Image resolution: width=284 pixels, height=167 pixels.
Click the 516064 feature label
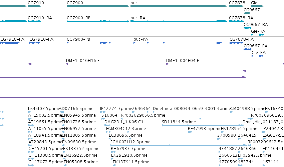coord(109,115)
